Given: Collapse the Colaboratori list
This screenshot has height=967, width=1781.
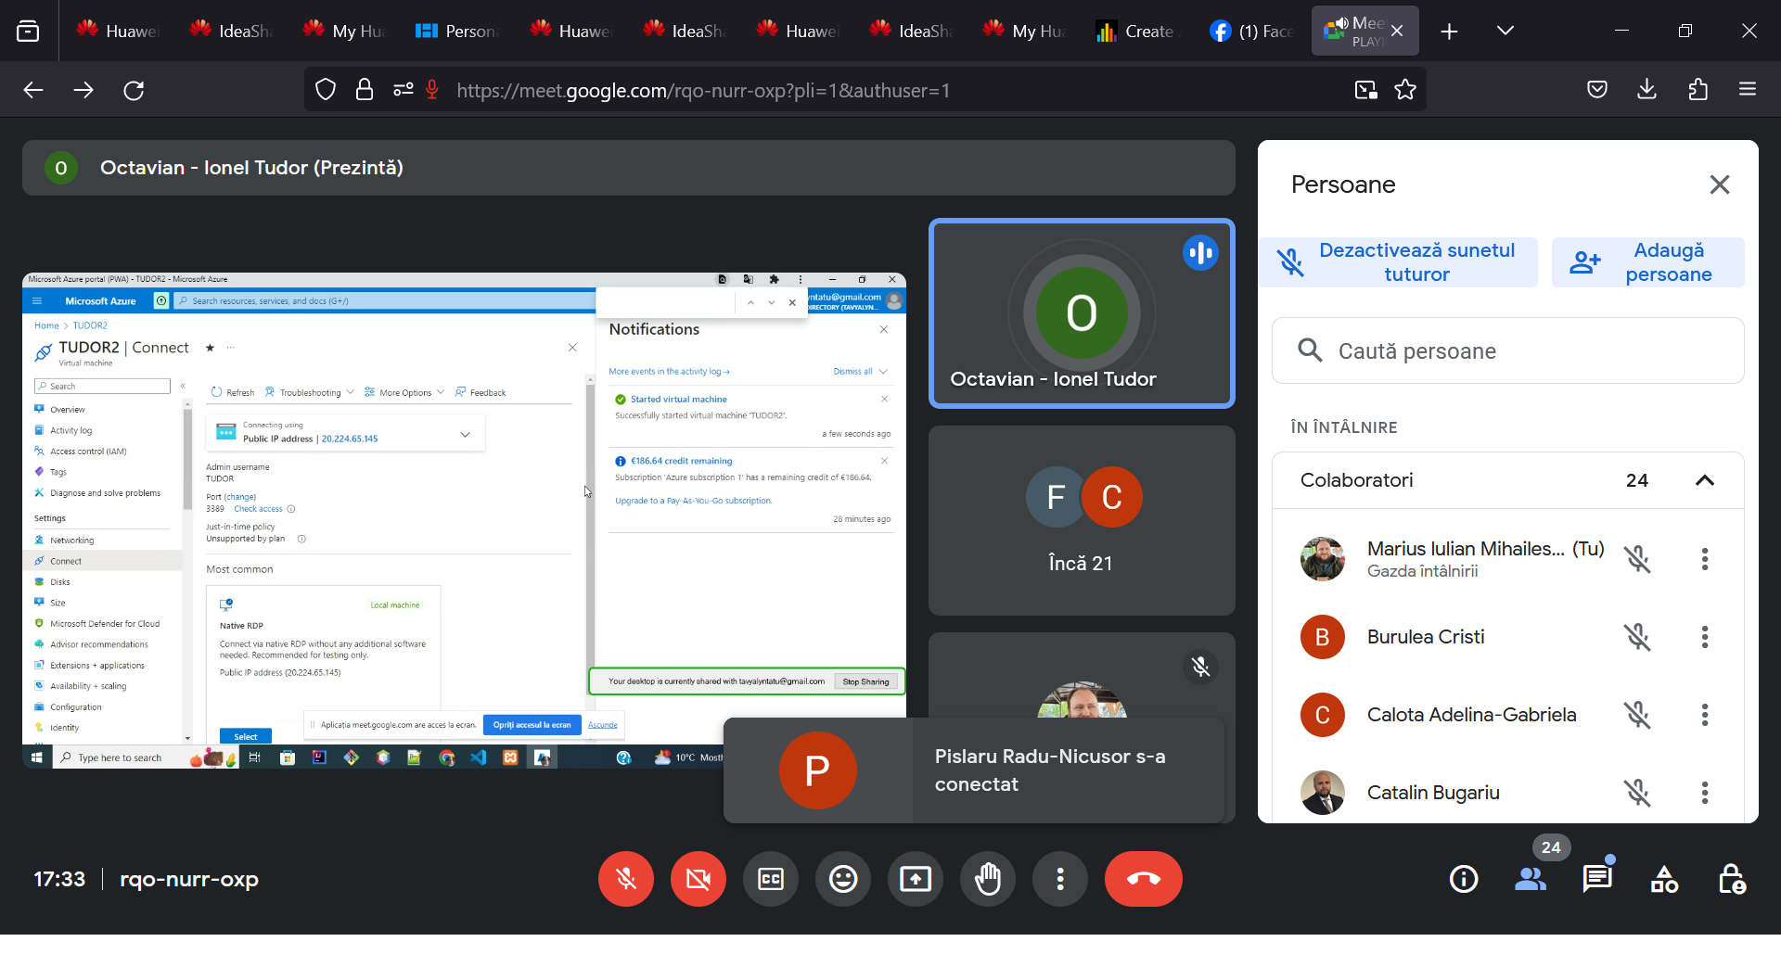Looking at the screenshot, I should click(x=1704, y=480).
